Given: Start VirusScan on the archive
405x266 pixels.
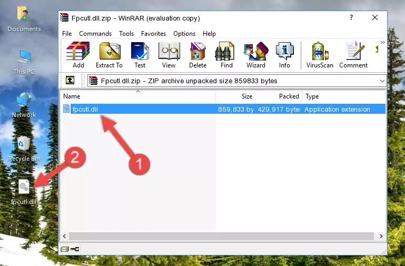Looking at the screenshot, I should [x=320, y=55].
